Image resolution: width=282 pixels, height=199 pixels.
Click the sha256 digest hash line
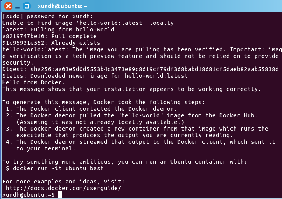click(140, 69)
